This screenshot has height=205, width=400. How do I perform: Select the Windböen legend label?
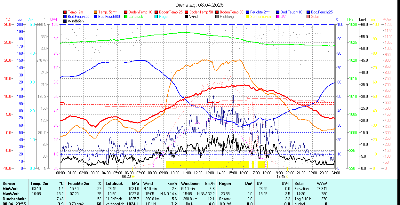click(x=76, y=21)
